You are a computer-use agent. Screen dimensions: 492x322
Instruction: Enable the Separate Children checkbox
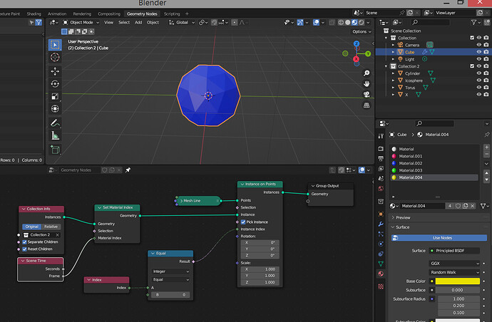(x=24, y=242)
